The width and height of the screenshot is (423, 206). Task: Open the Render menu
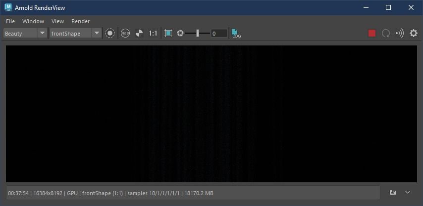[81, 21]
